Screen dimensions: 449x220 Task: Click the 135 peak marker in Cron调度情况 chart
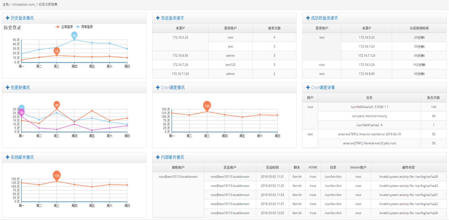207,106
